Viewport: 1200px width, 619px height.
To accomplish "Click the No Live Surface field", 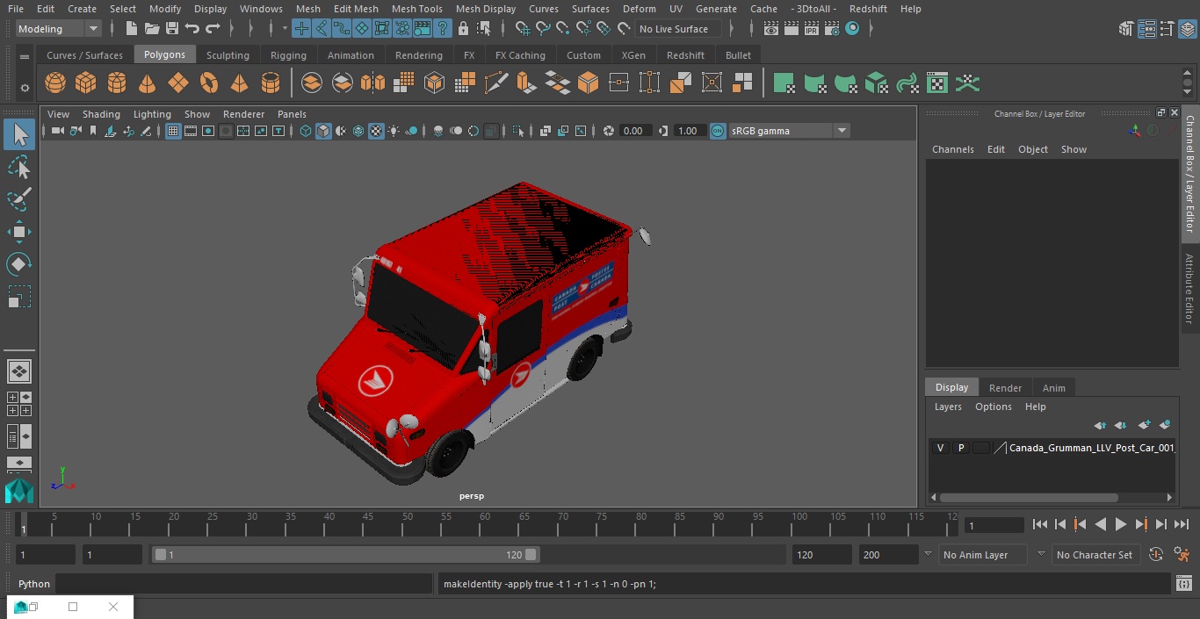I will (x=678, y=29).
